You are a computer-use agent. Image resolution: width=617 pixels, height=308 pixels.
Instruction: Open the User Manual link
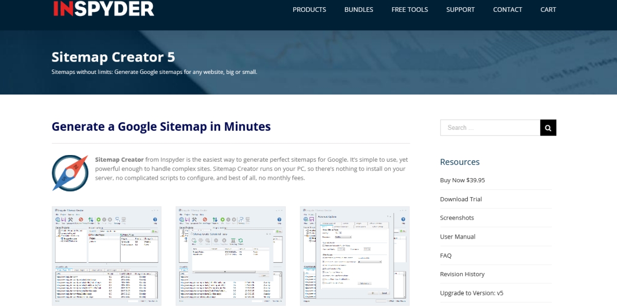click(x=458, y=237)
